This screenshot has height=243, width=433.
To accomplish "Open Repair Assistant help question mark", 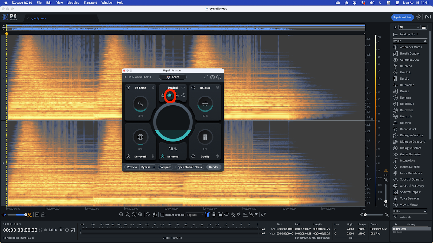I will tap(219, 77).
